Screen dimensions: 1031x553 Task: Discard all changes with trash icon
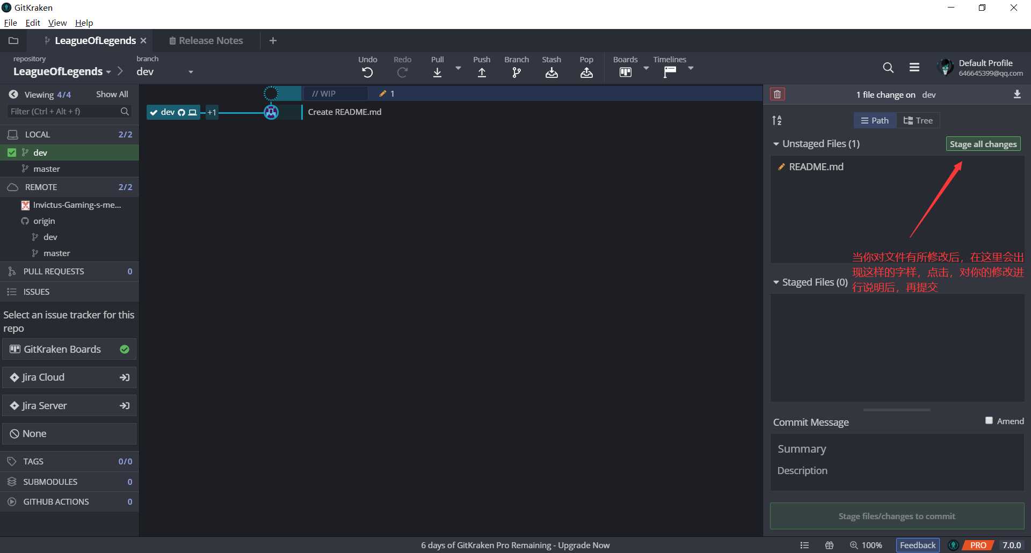pos(777,94)
